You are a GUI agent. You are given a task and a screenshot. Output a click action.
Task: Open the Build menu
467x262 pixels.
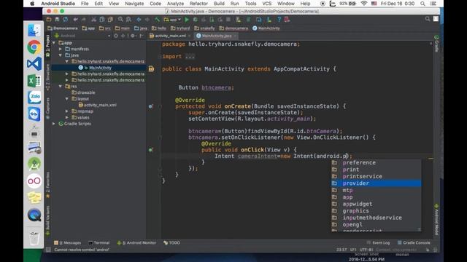tap(219, 4)
